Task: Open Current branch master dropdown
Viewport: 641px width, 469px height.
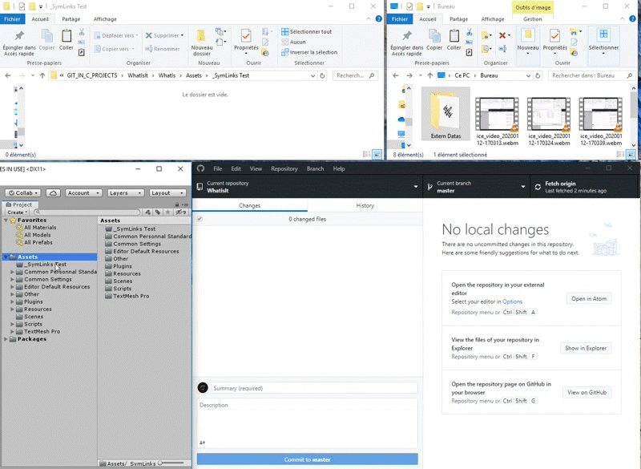Action: tap(476, 187)
